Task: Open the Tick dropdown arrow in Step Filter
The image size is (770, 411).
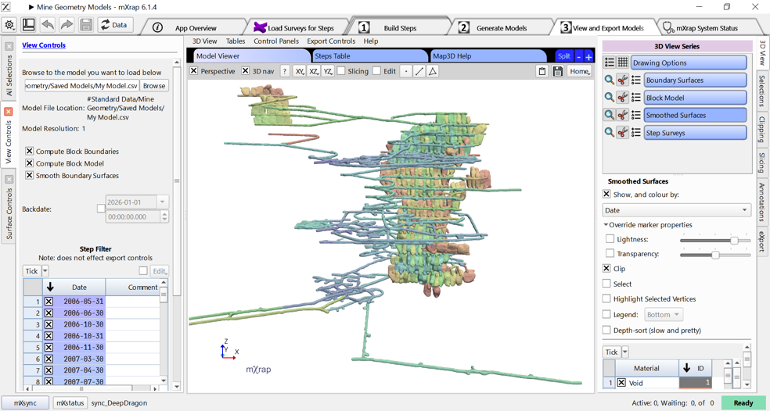Action: [x=45, y=270]
